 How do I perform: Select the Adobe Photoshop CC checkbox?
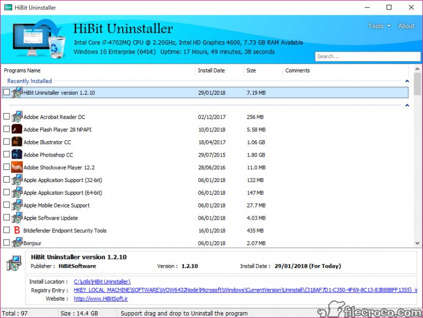pos(6,155)
